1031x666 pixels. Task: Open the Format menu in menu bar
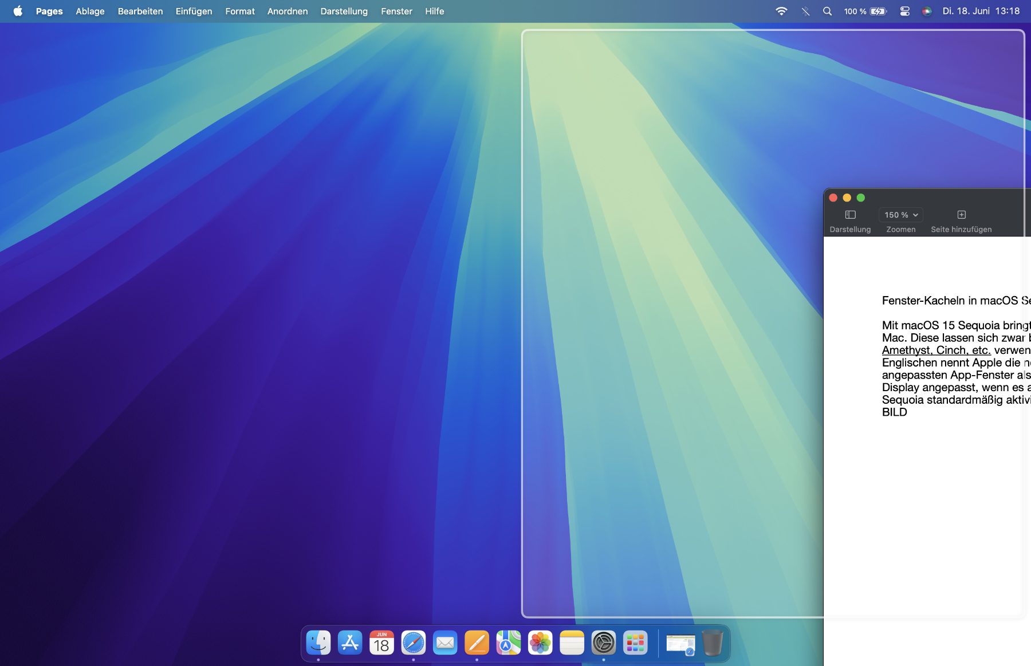pos(239,11)
